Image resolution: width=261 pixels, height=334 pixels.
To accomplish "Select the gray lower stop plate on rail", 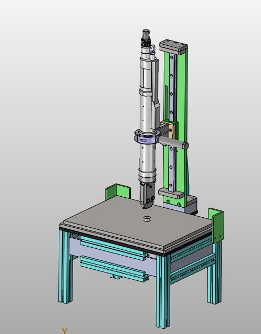I will pyautogui.click(x=171, y=193).
